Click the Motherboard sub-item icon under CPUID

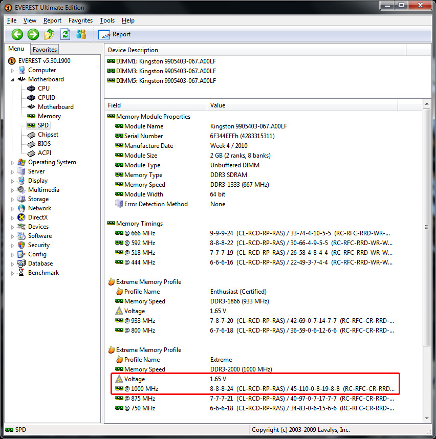31,107
